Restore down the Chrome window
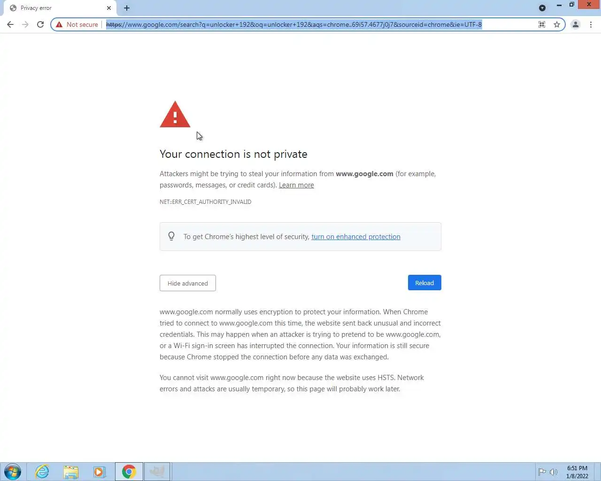The image size is (601, 481). (x=571, y=5)
